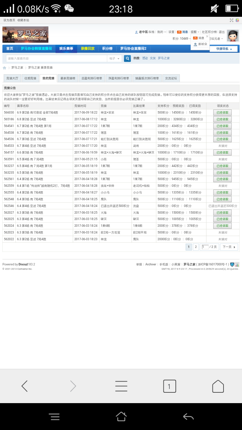
Task: Click the search keyword input field
Action: click(x=56, y=58)
